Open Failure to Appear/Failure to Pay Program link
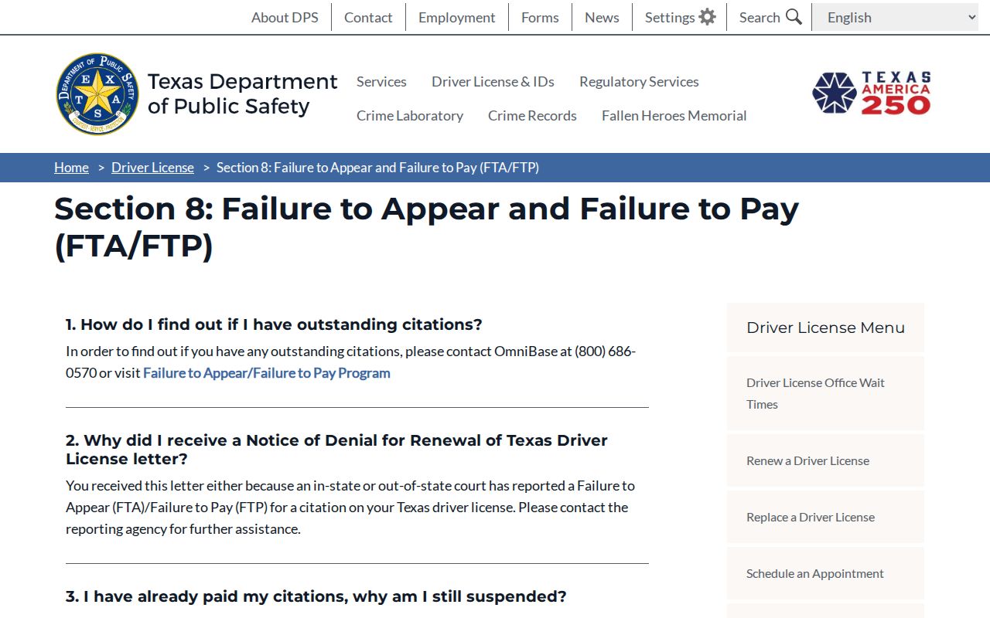 point(267,372)
